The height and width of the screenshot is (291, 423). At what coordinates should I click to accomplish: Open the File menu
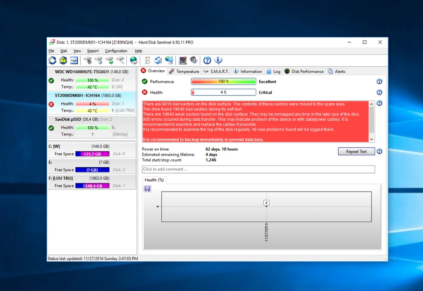tap(51, 51)
